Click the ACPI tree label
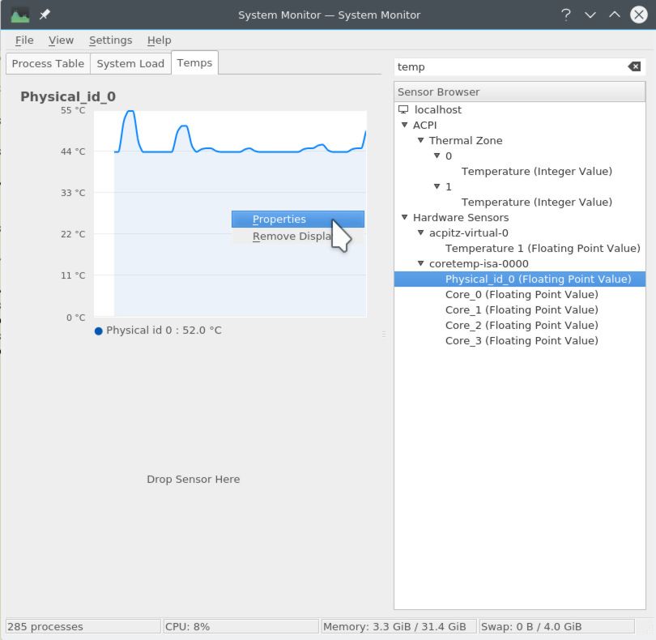656x640 pixels. (x=424, y=125)
